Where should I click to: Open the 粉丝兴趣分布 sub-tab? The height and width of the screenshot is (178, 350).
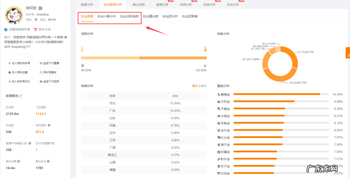pos(107,16)
